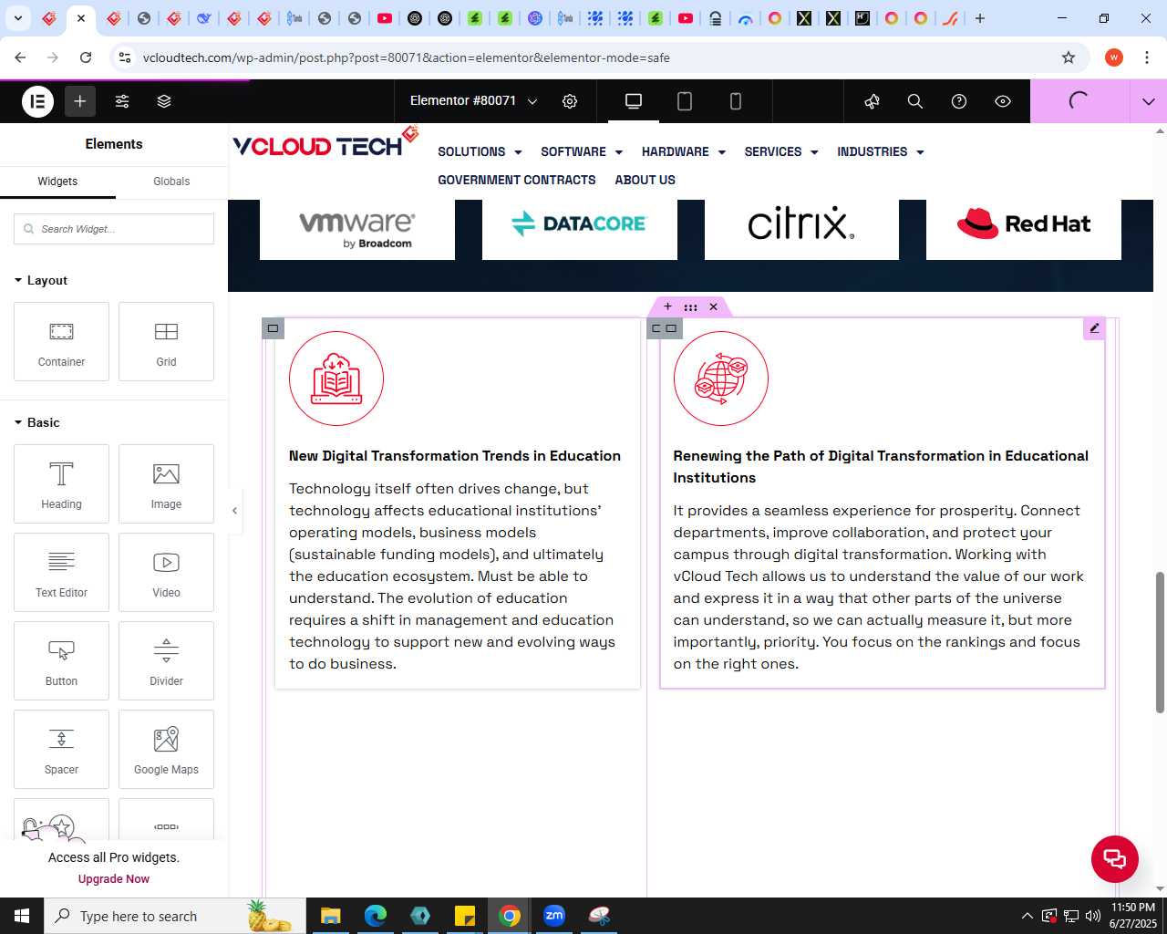The height and width of the screenshot is (934, 1167).
Task: Expand the SOFTWARE menu
Action: (582, 151)
